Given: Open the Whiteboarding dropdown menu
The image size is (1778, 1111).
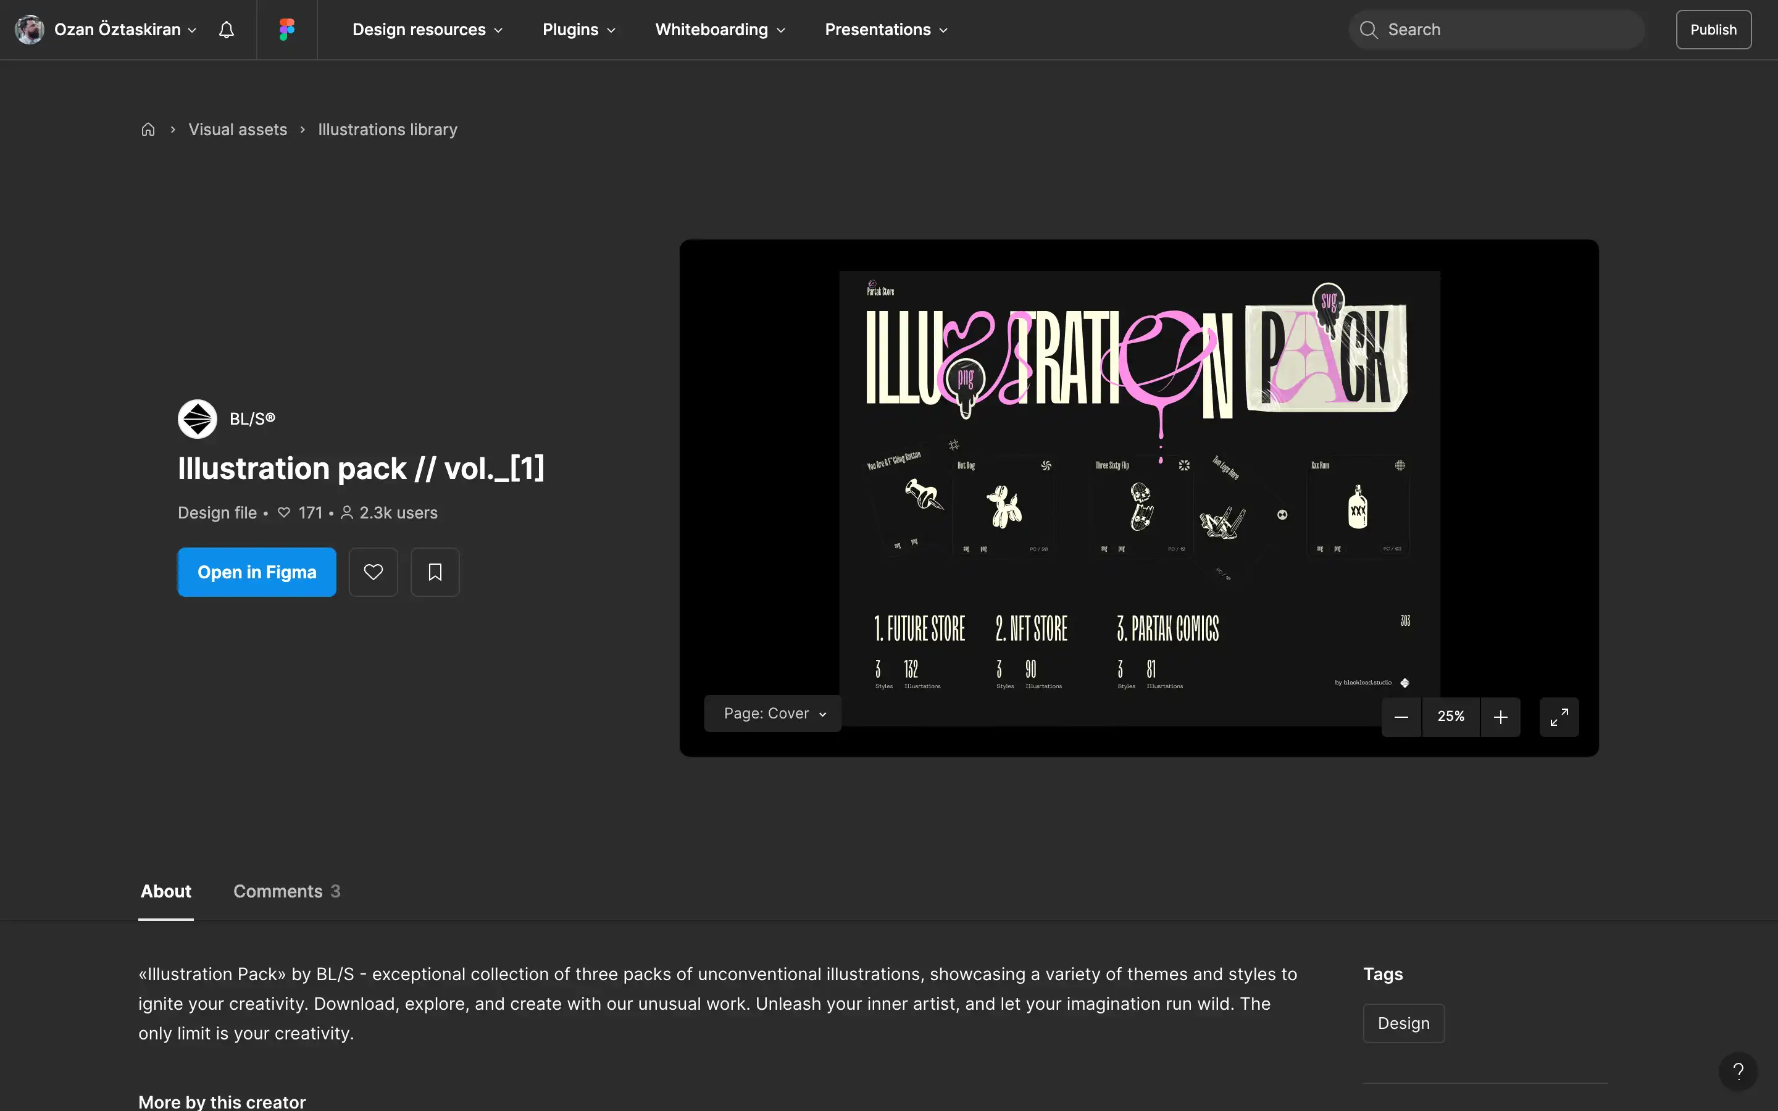Looking at the screenshot, I should (720, 30).
